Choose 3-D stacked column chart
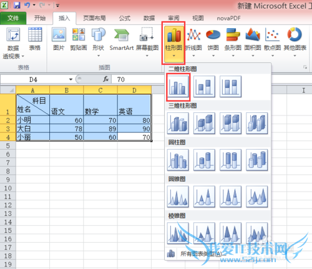 pos(204,123)
